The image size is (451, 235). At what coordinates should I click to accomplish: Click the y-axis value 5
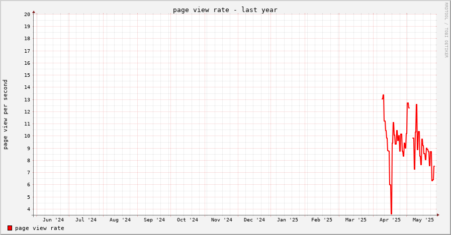coord(29,197)
